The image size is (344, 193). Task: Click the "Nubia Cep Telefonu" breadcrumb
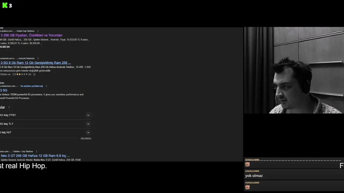tap(26, 31)
